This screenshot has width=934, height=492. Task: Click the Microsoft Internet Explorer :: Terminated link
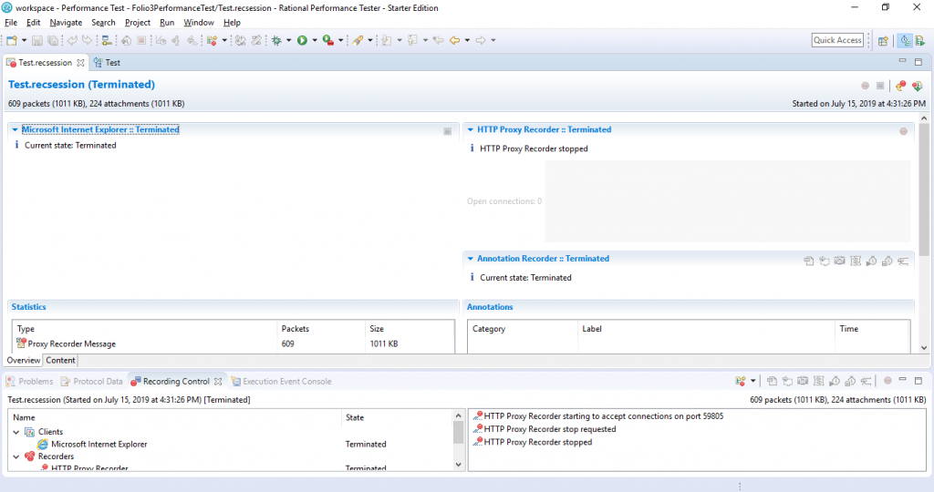point(100,129)
